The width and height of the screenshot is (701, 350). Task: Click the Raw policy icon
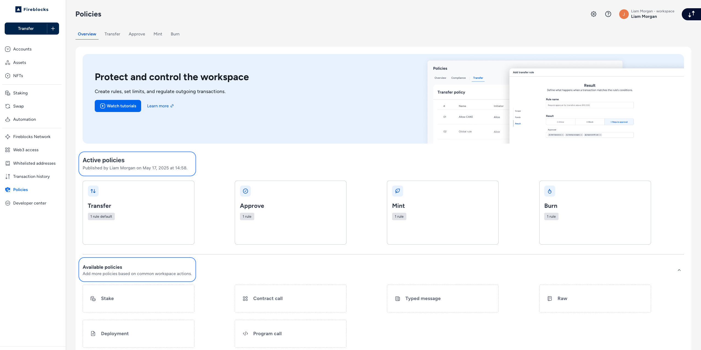pyautogui.click(x=550, y=299)
